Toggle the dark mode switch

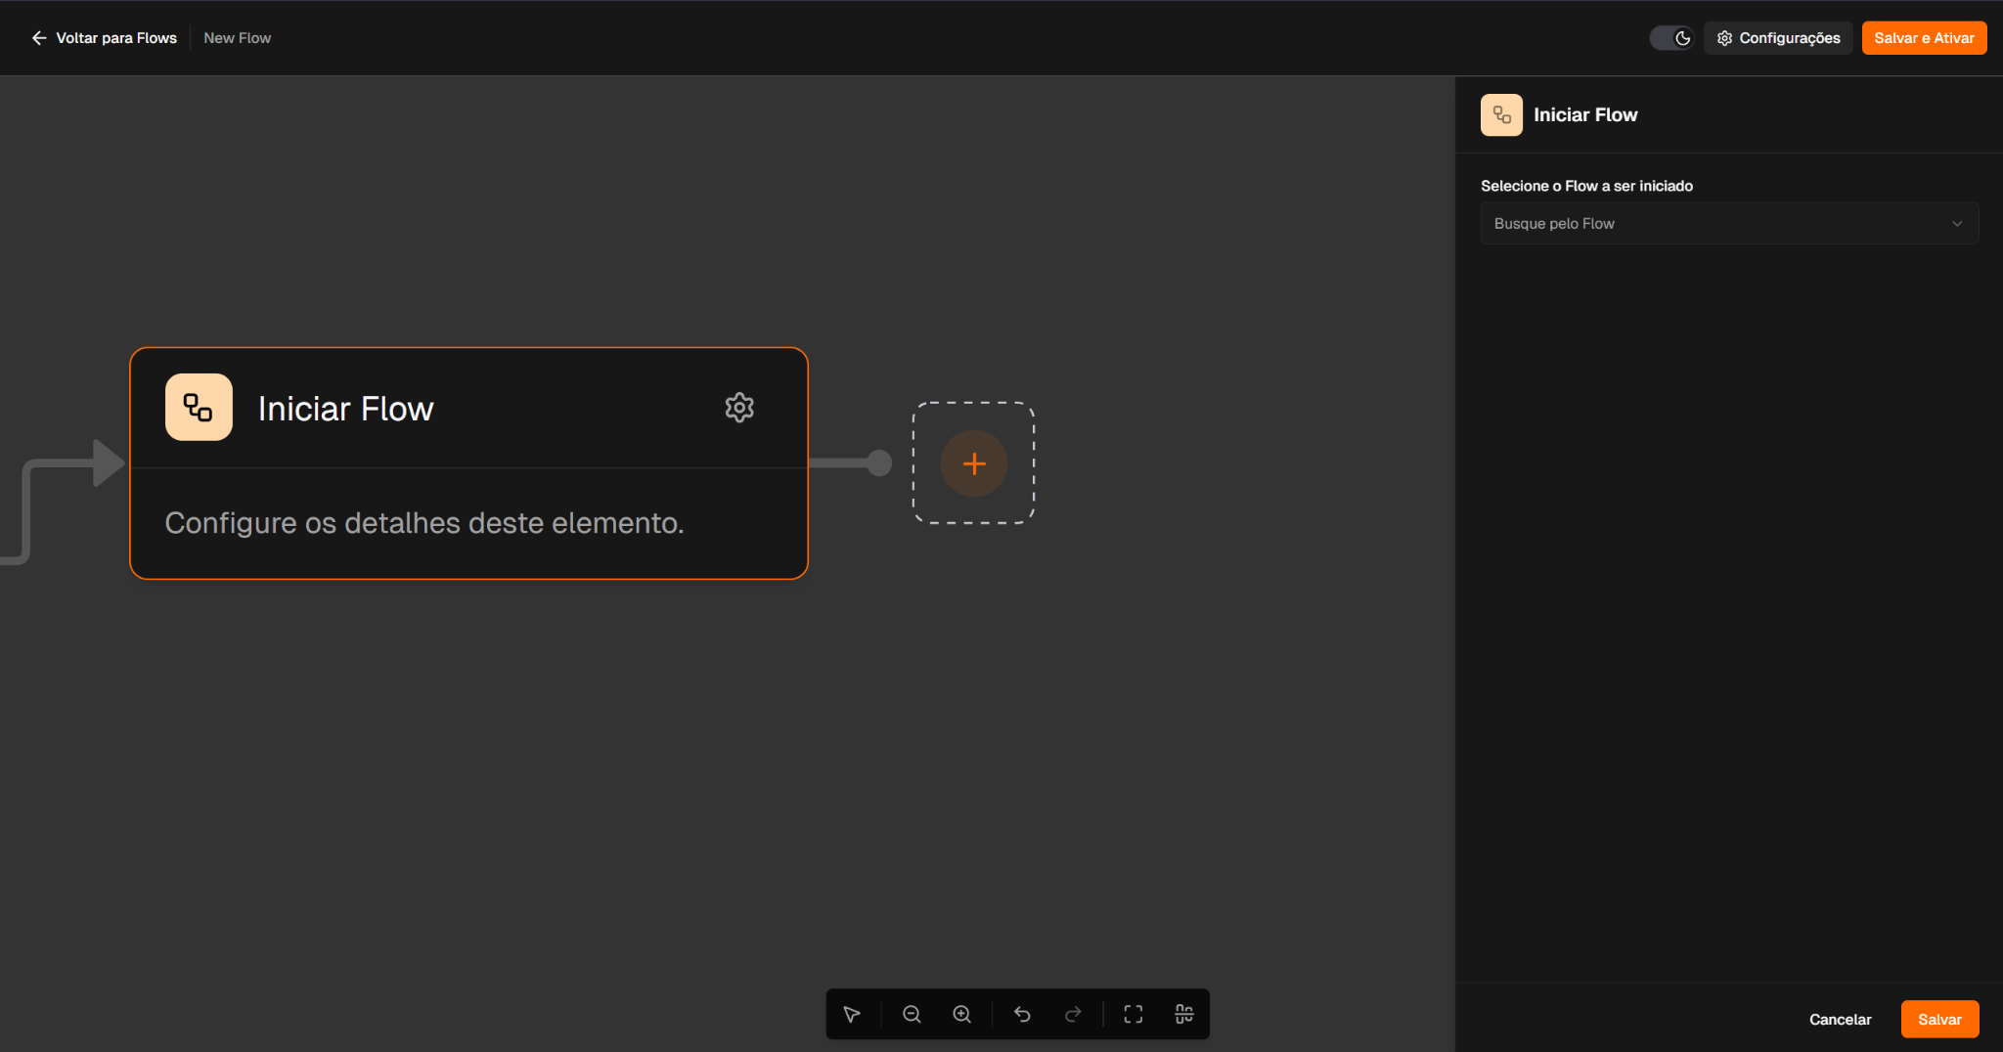[x=1671, y=38]
